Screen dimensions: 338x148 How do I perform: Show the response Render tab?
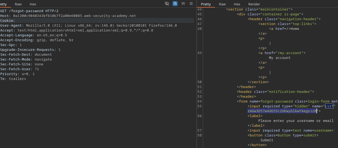[254, 4]
